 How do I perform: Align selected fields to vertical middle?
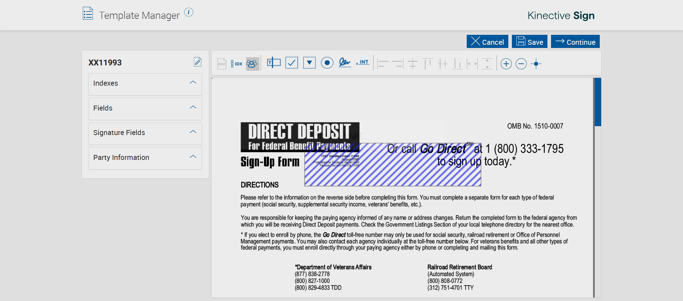click(x=443, y=64)
